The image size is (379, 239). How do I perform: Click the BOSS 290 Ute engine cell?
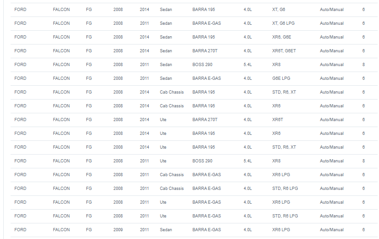tap(202, 161)
